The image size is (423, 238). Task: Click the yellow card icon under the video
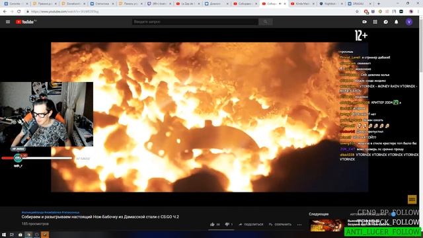click(x=412, y=200)
